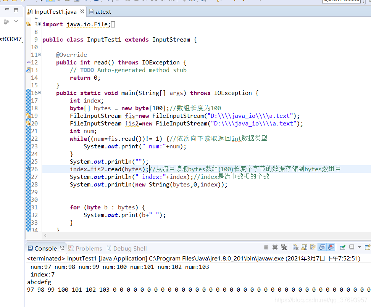371x307 pixels.
Task: Click override indicator triangle at line 12
Action: pyautogui.click(x=28, y=62)
